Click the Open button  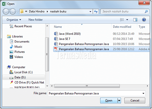tap(109, 100)
